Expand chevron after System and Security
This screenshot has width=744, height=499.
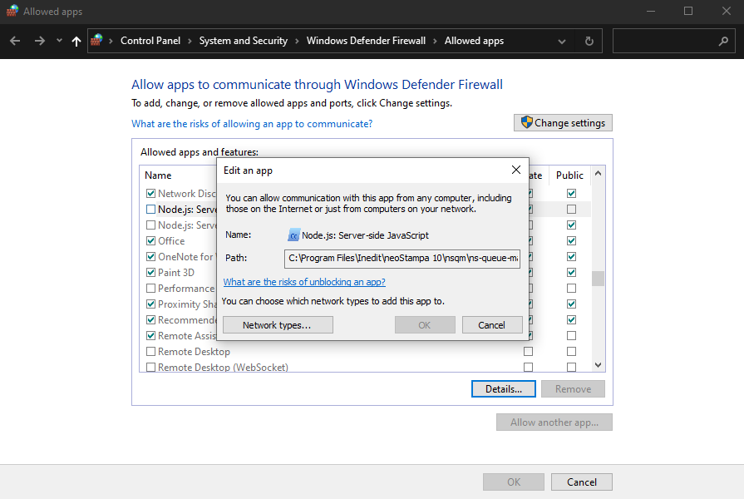tap(297, 42)
